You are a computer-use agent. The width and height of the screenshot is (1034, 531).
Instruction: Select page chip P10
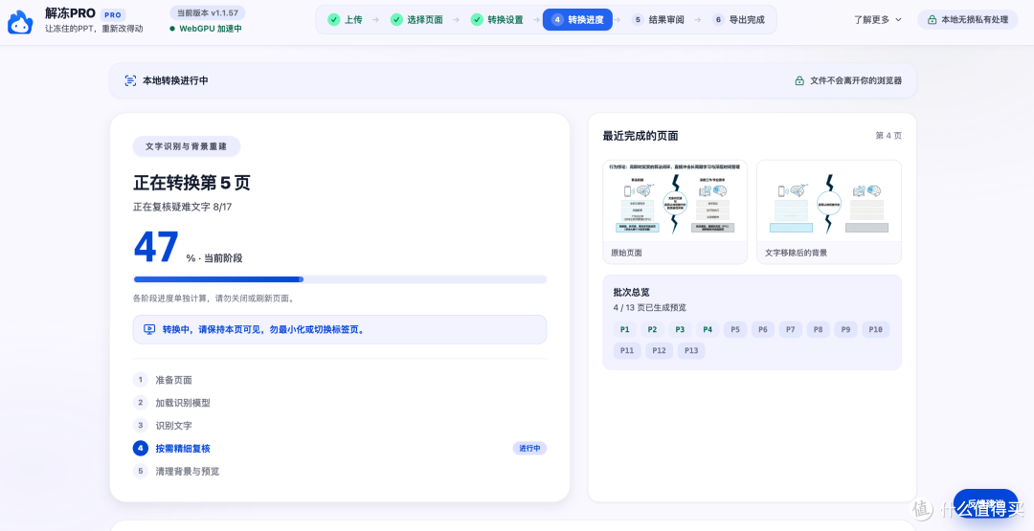pos(876,329)
